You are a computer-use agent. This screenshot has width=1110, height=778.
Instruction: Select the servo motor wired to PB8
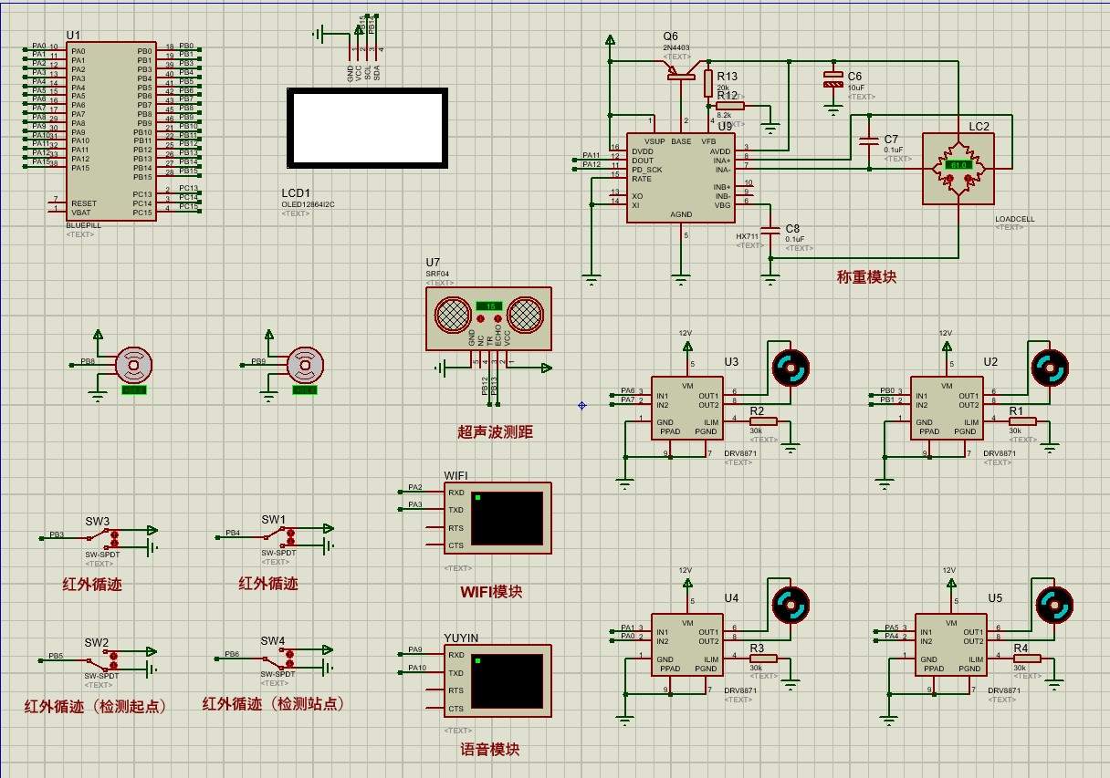(134, 366)
